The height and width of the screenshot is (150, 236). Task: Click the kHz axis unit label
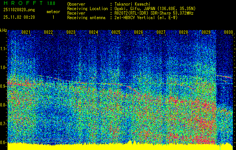3,30
